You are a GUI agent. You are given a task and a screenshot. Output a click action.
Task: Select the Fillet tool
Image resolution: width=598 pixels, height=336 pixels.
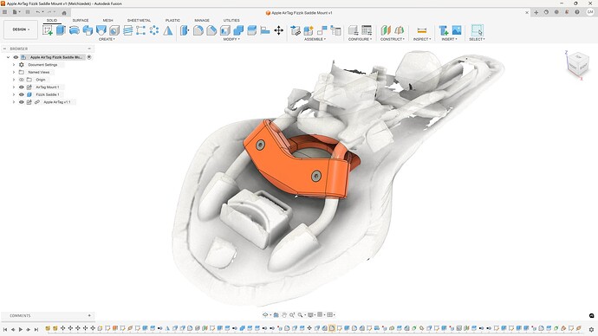(198, 30)
